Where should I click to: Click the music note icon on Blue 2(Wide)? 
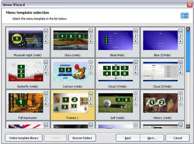tap(180, 36)
